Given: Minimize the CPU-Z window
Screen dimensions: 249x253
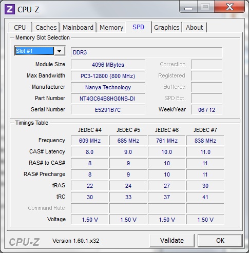Looking at the screenshot, I should [188, 7].
